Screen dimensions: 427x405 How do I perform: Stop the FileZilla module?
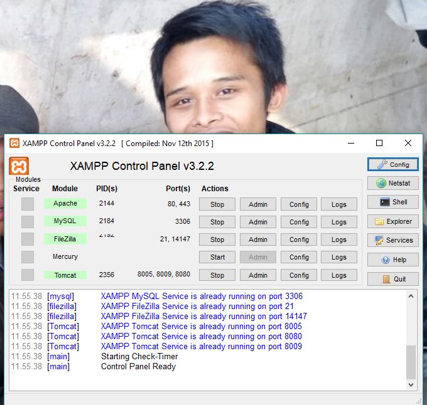pos(217,239)
